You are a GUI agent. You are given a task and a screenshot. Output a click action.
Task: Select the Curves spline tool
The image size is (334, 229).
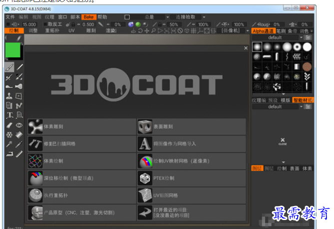pyautogui.click(x=19, y=106)
